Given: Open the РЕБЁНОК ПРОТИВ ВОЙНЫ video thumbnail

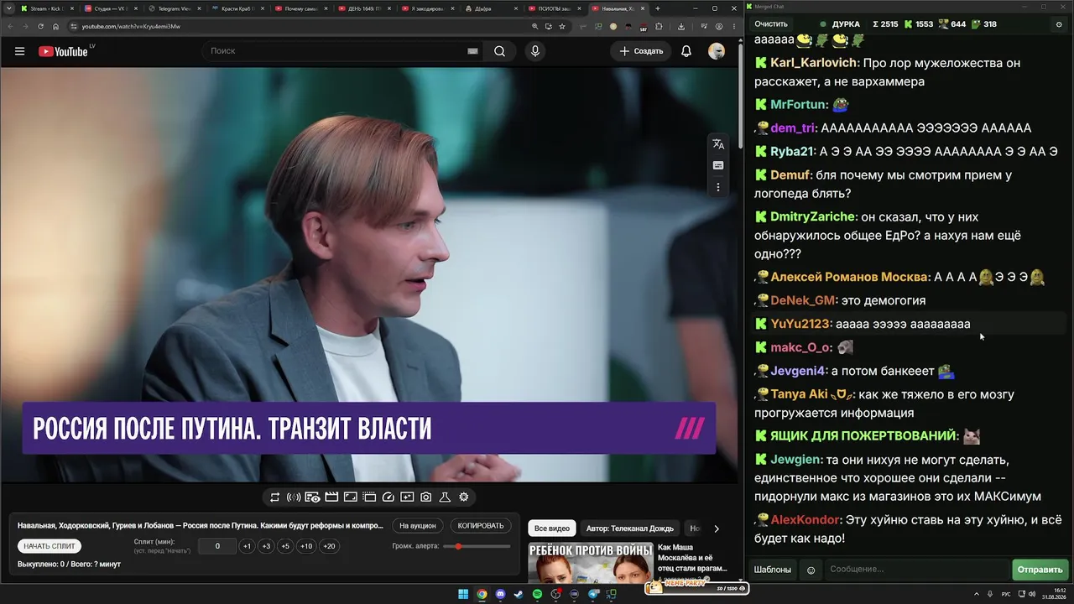Looking at the screenshot, I should [591, 563].
